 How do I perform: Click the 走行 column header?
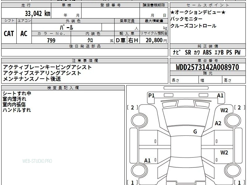[26, 5]
